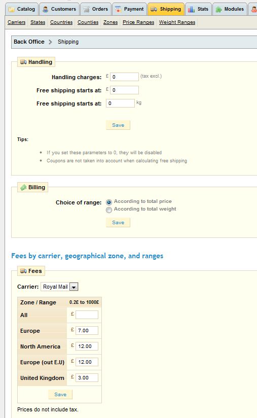Screen dimensions: 257x418
Task: Click the United Kingdom fee input field
Action: tap(87, 378)
